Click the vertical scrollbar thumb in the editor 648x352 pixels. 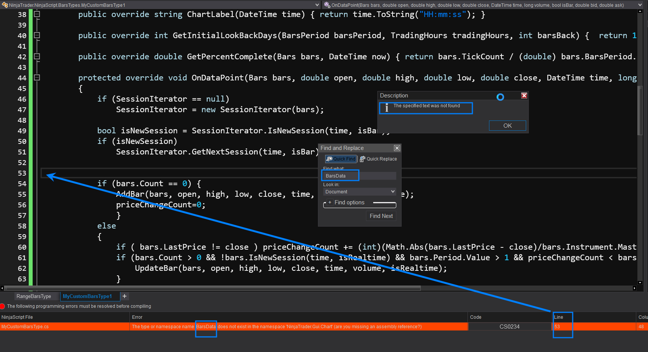[x=640, y=111]
